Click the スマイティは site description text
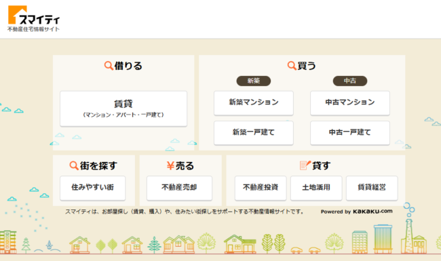 (x=185, y=212)
